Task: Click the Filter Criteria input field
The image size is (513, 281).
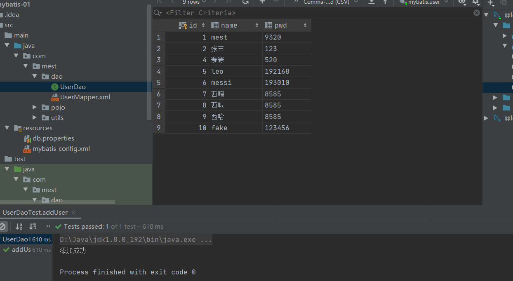Action: click(318, 13)
